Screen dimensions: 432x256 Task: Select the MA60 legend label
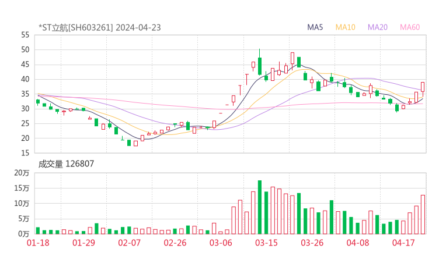tap(410, 27)
